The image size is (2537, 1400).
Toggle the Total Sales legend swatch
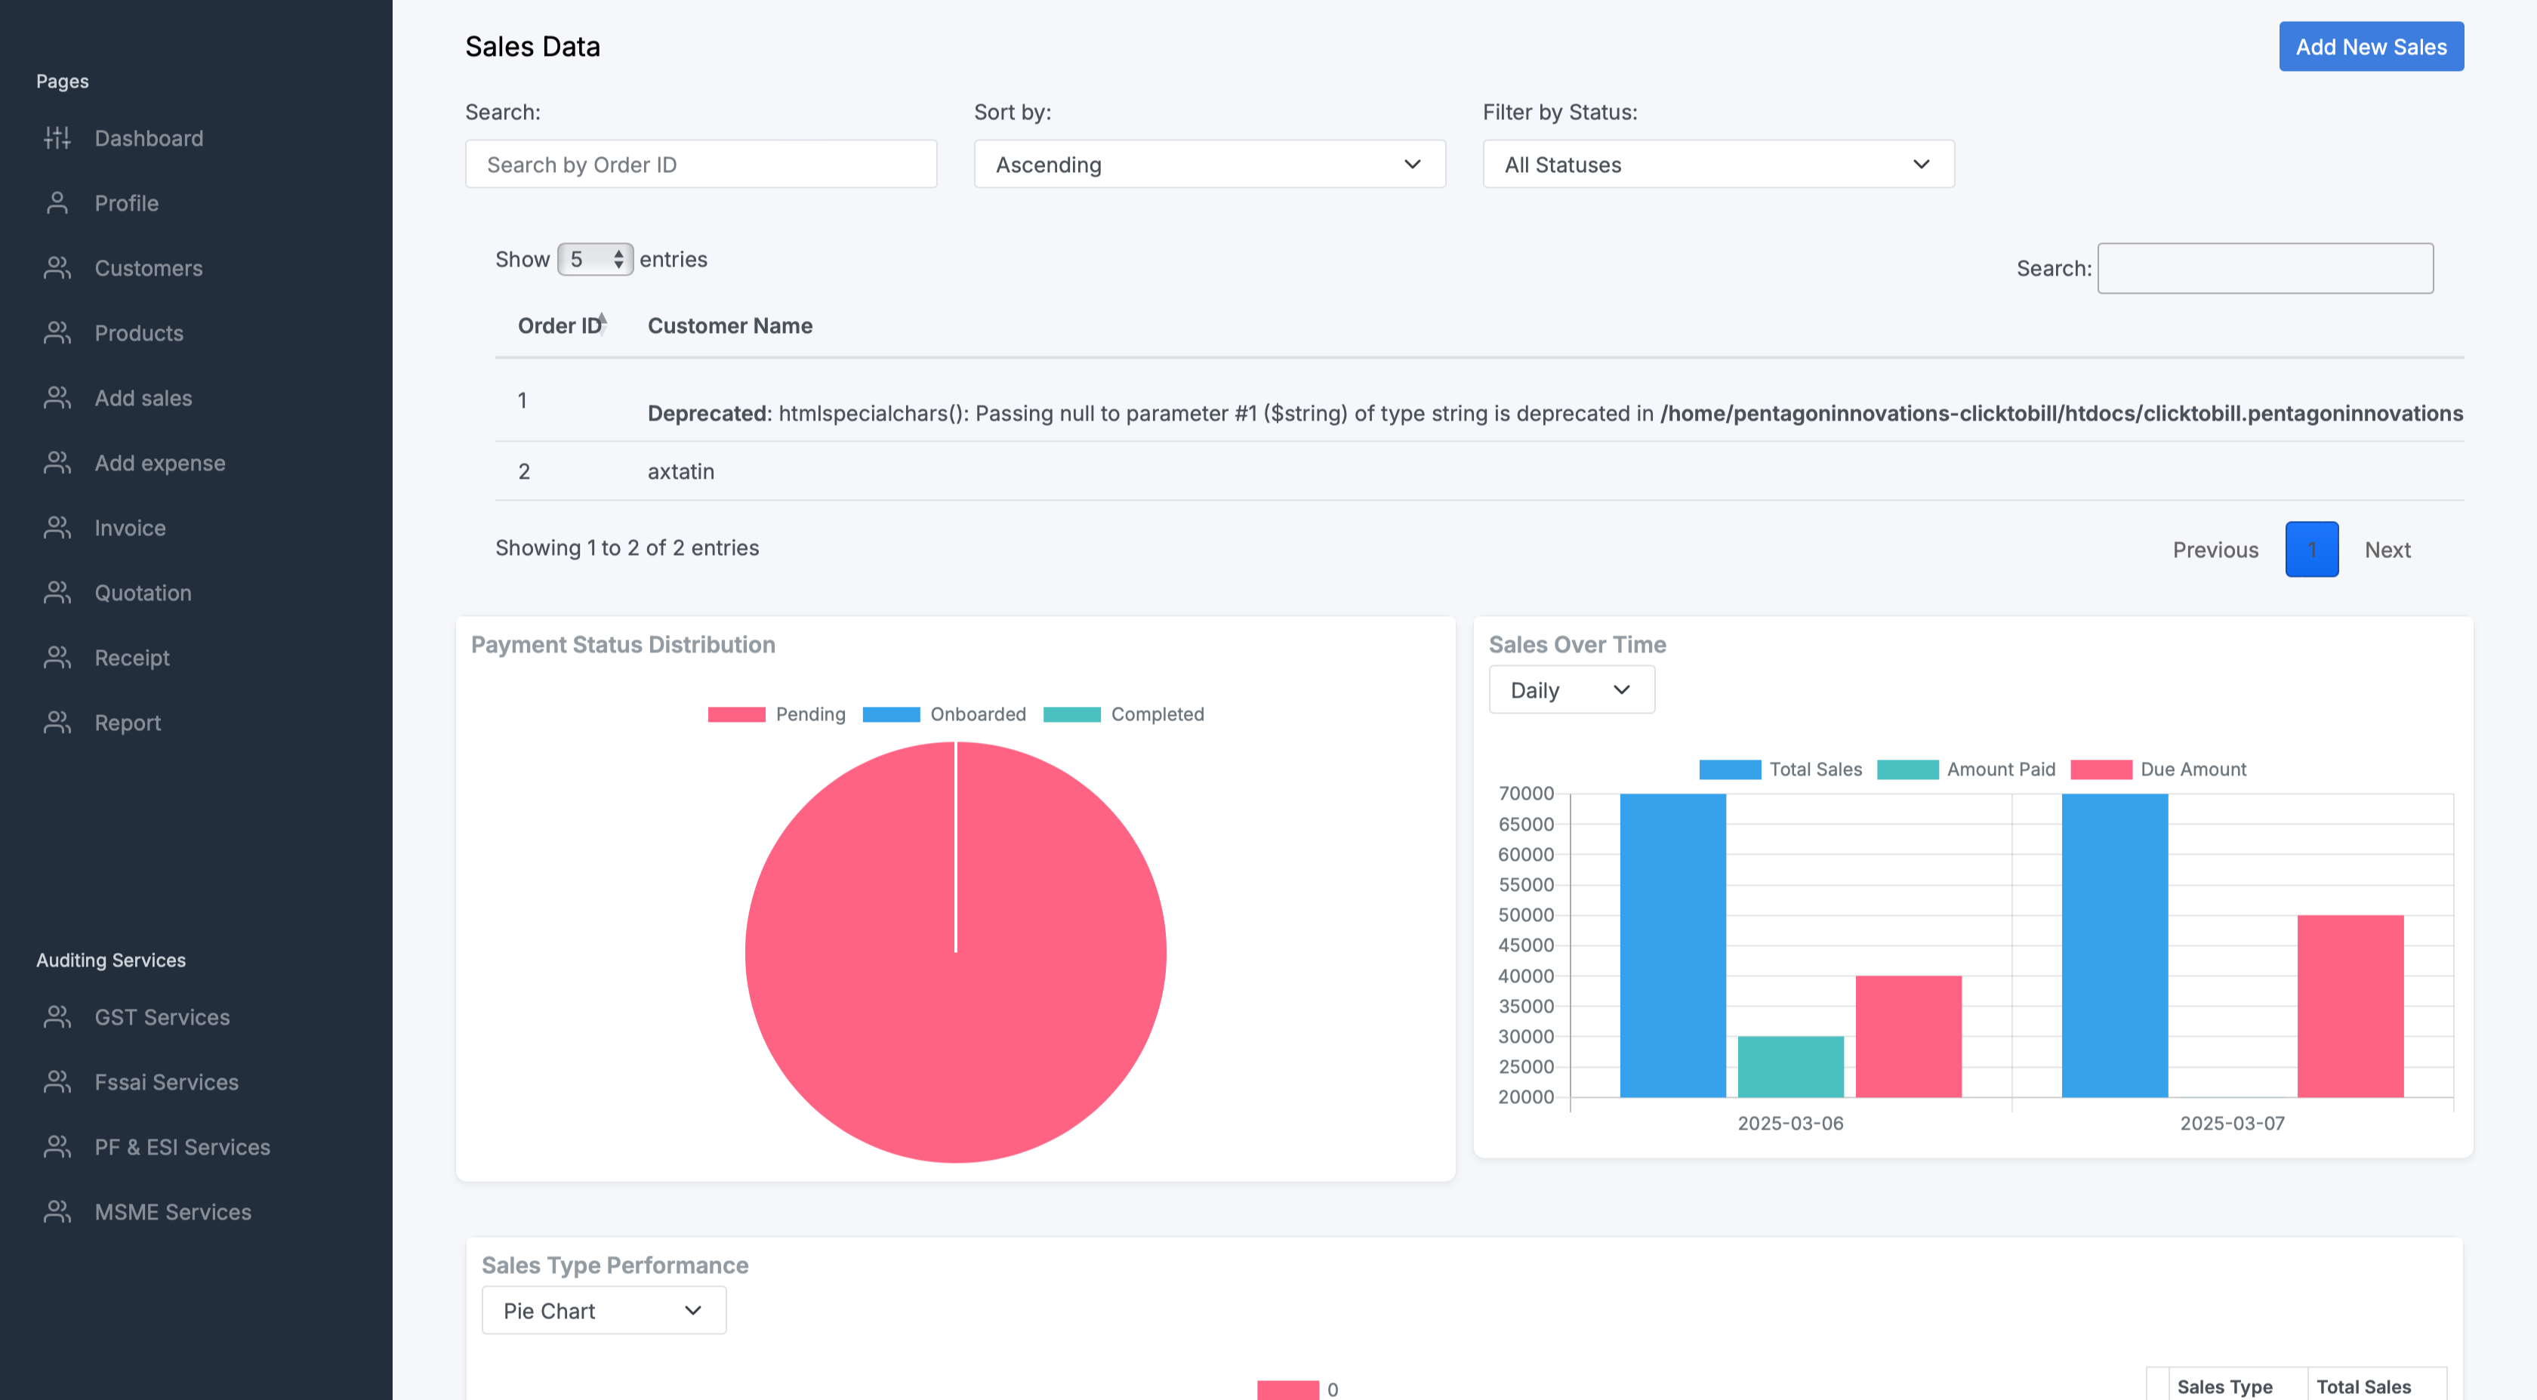[x=1729, y=769]
